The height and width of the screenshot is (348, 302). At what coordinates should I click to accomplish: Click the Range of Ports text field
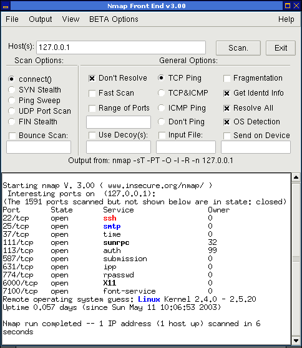[x=119, y=122]
